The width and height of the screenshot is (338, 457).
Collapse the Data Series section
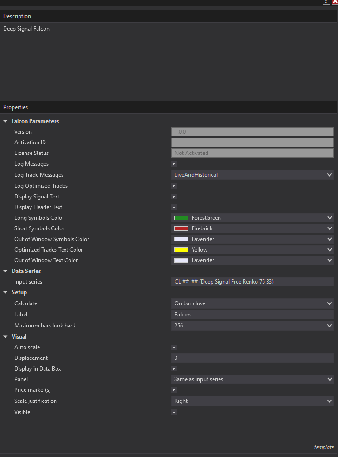6,271
